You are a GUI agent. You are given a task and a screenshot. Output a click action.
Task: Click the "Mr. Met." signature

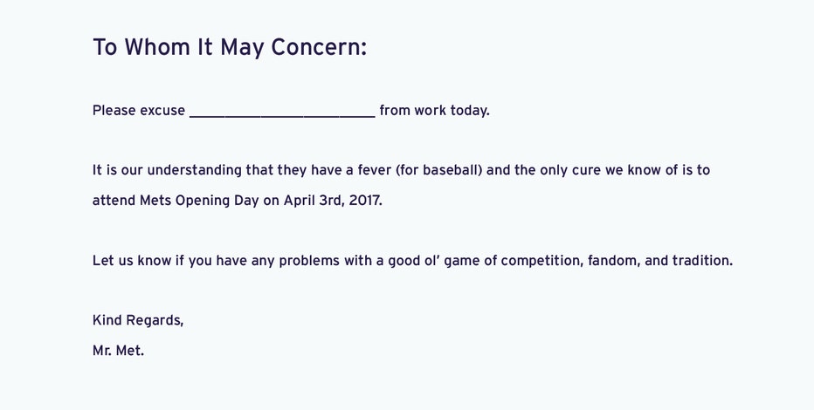pyautogui.click(x=119, y=351)
